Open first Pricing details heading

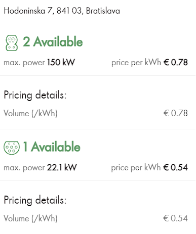tap(35, 95)
